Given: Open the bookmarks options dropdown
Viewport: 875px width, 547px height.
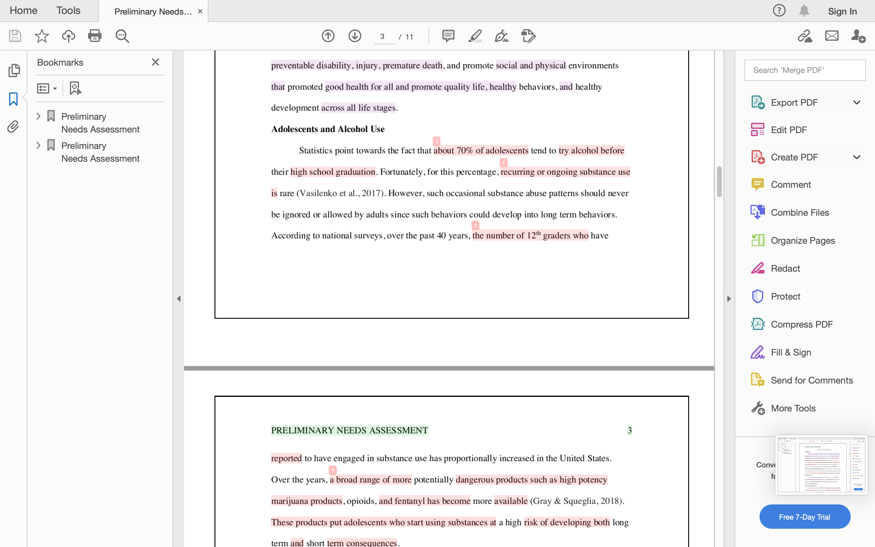Looking at the screenshot, I should (x=47, y=88).
